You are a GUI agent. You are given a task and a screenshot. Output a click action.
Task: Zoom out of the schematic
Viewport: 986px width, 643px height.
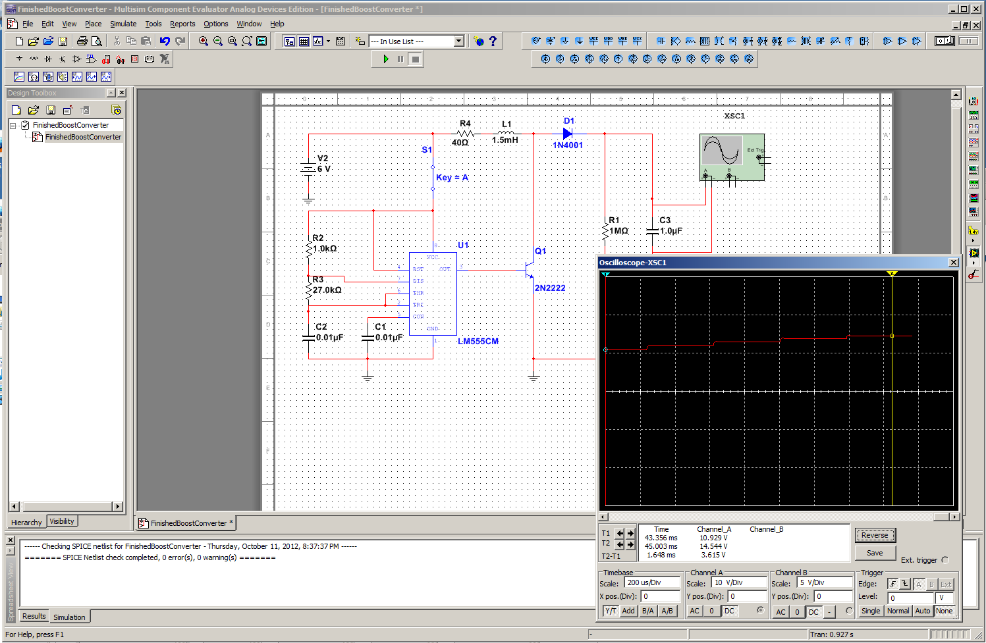[218, 41]
